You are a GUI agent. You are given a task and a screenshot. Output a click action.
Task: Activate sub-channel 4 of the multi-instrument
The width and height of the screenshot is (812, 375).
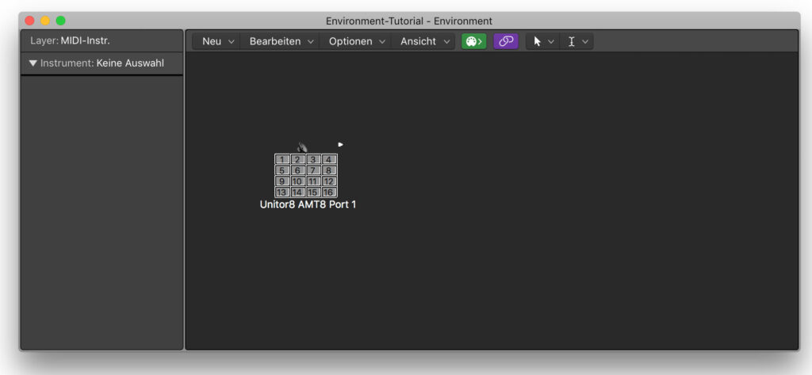point(328,159)
